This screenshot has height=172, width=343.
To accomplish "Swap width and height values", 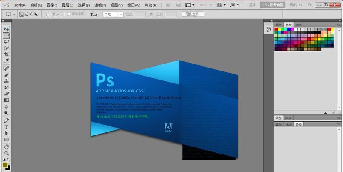I will tap(151, 15).
